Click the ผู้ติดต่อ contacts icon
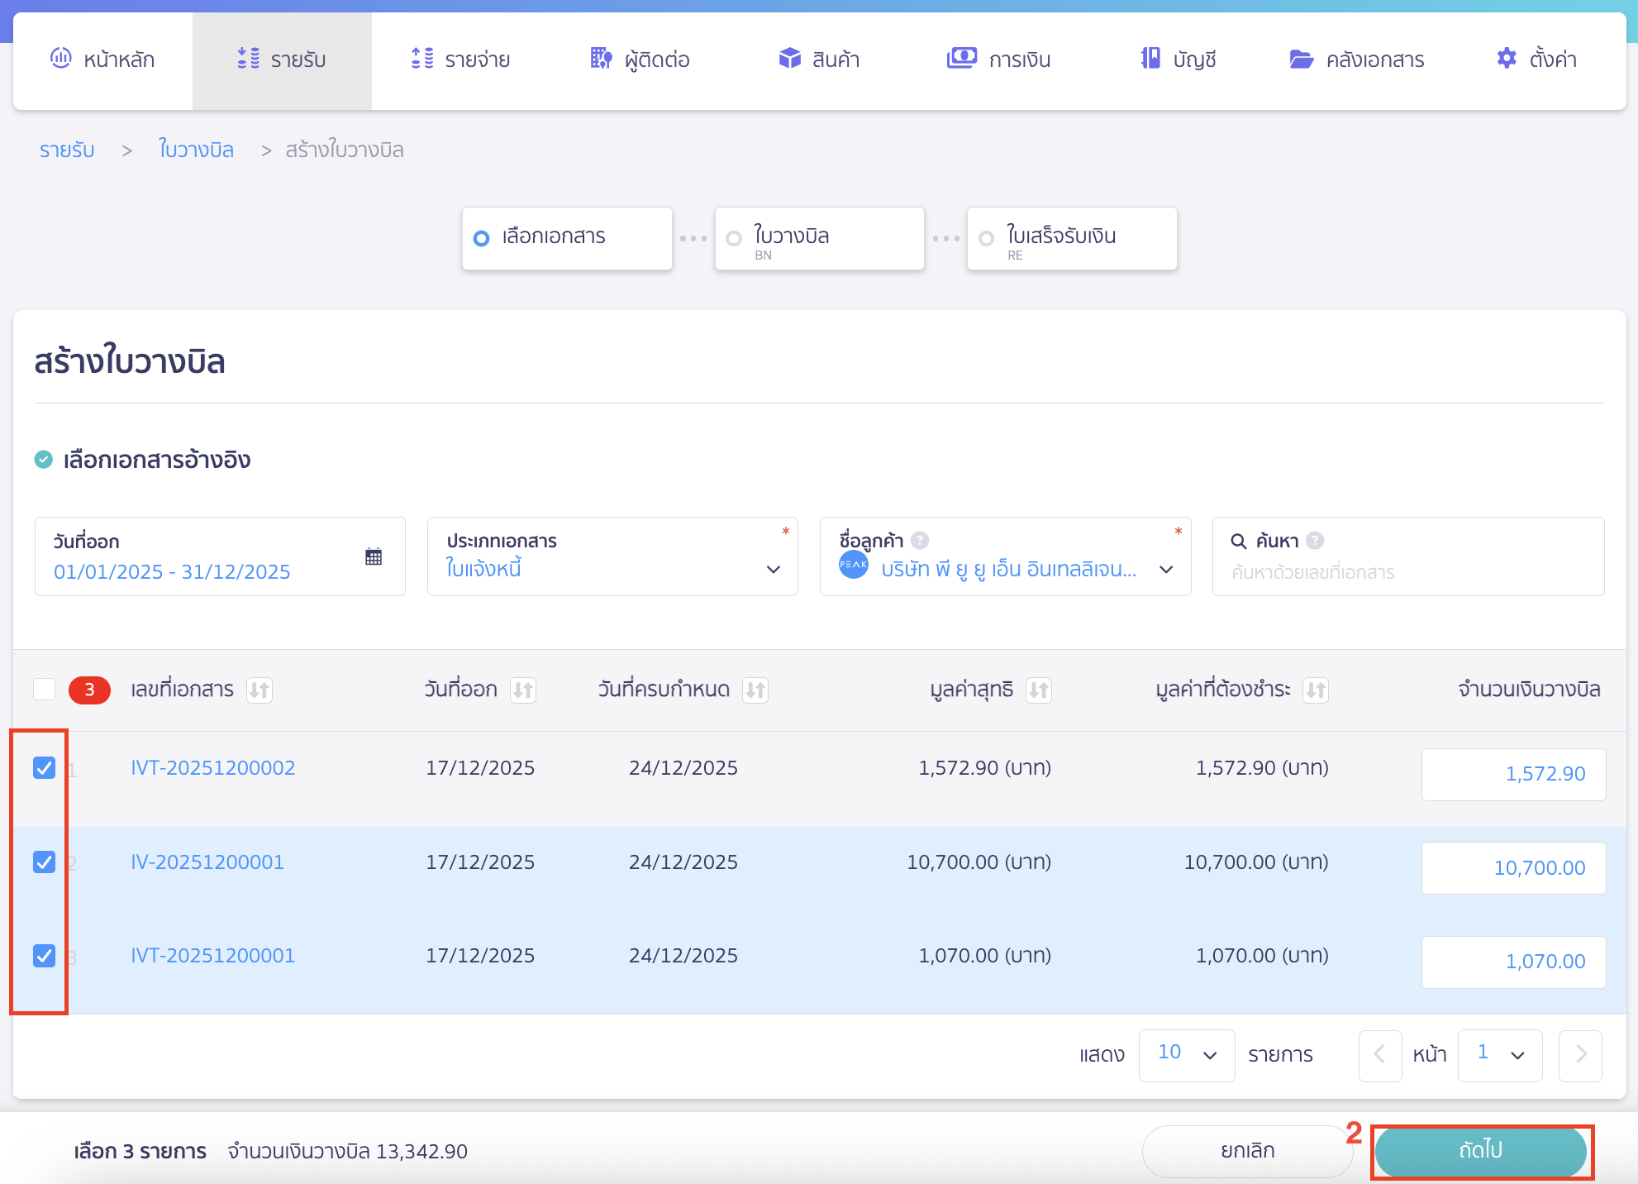1638x1184 pixels. coord(600,59)
